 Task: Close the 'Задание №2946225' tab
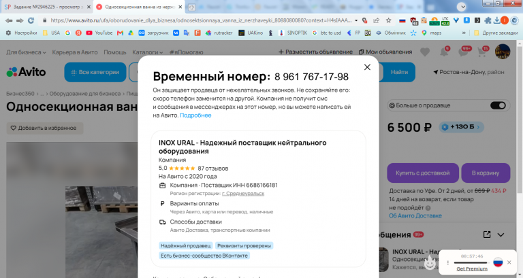(x=89, y=7)
